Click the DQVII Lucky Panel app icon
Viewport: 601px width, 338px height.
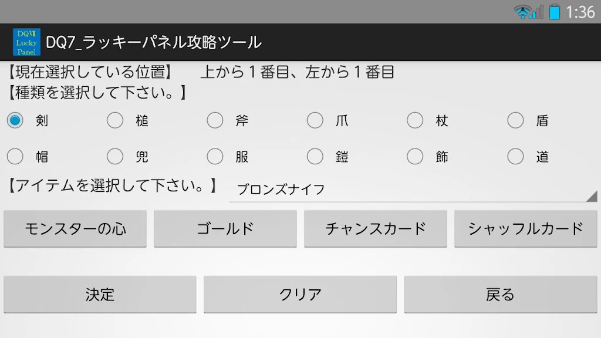coord(26,42)
